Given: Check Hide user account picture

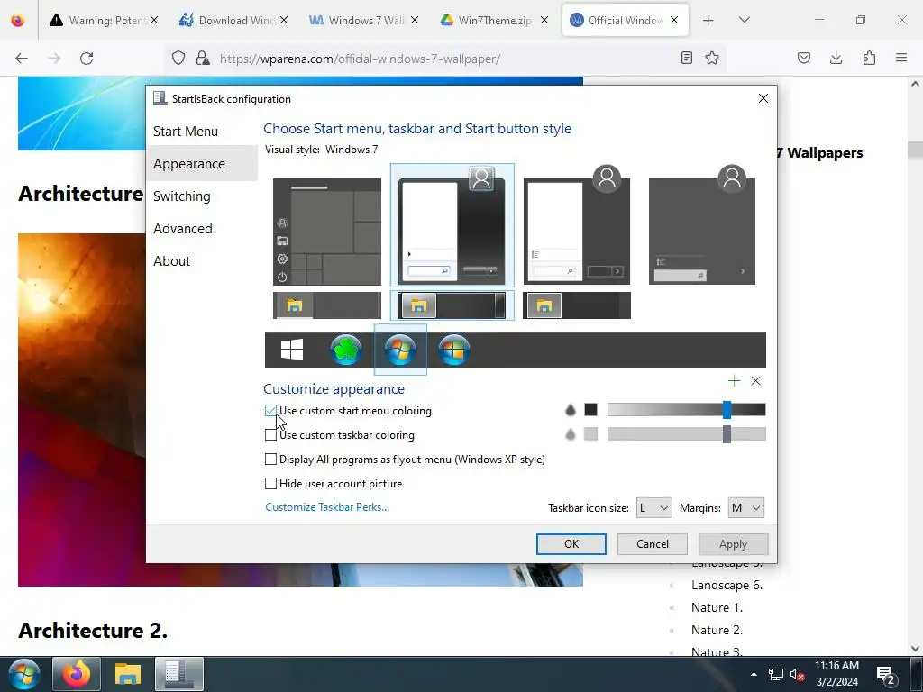Looking at the screenshot, I should click(270, 483).
